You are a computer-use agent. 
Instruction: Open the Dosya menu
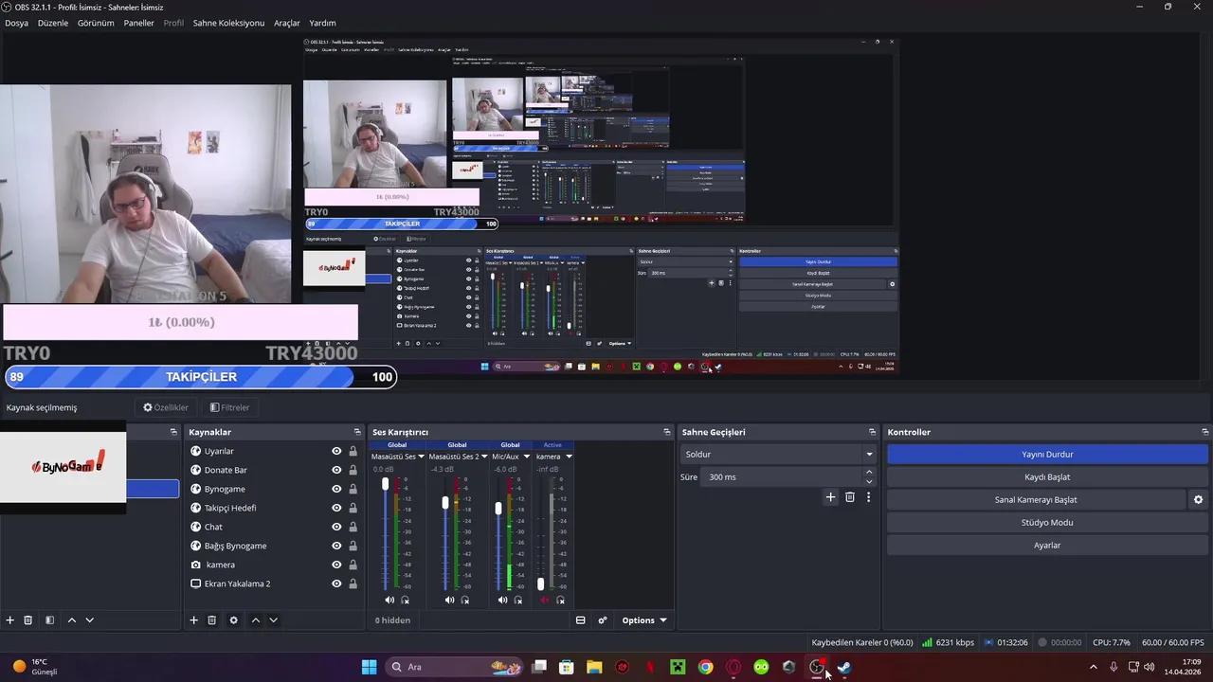(x=16, y=23)
